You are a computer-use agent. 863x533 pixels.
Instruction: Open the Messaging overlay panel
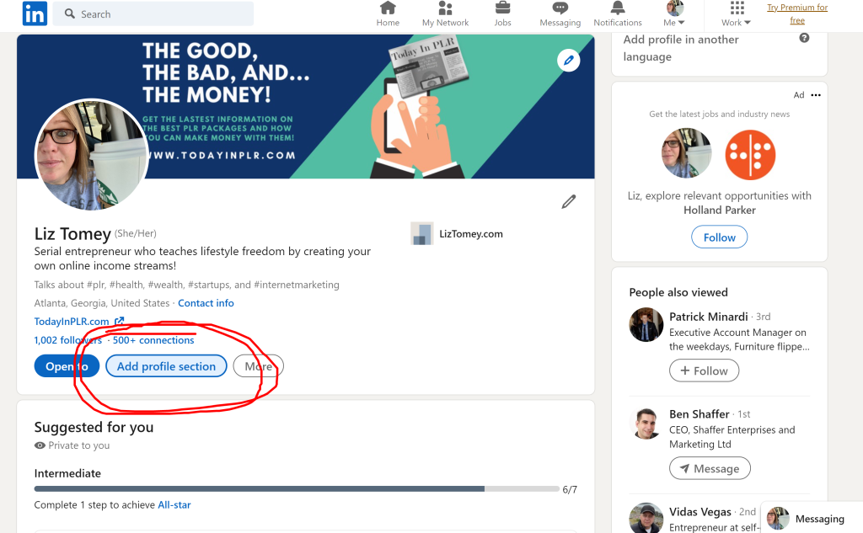(x=812, y=518)
